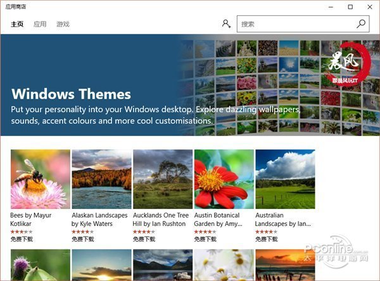Image resolution: width=380 pixels, height=281 pixels.
Task: Open the Windows Themes banner
Action: pos(190,85)
